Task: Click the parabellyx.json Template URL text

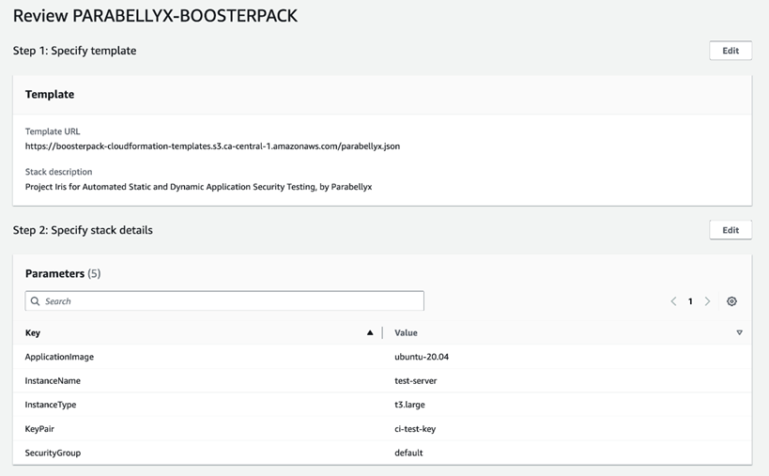Action: coord(212,146)
